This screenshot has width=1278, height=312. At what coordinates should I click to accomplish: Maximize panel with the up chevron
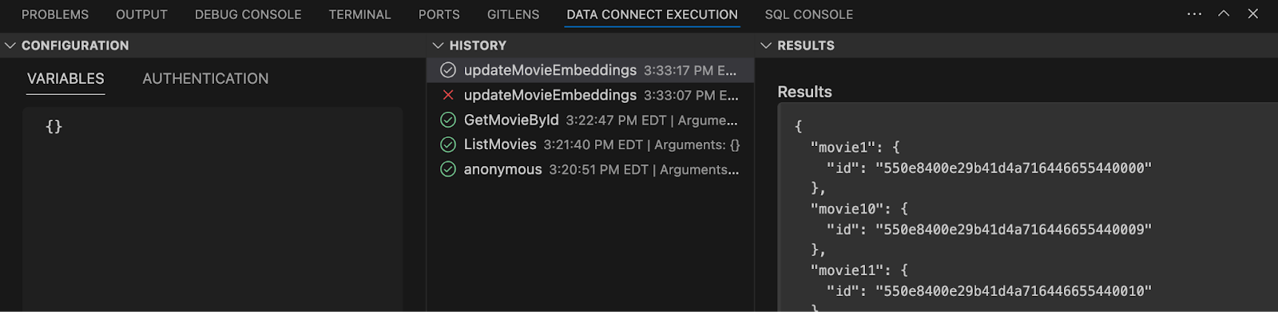click(1224, 14)
